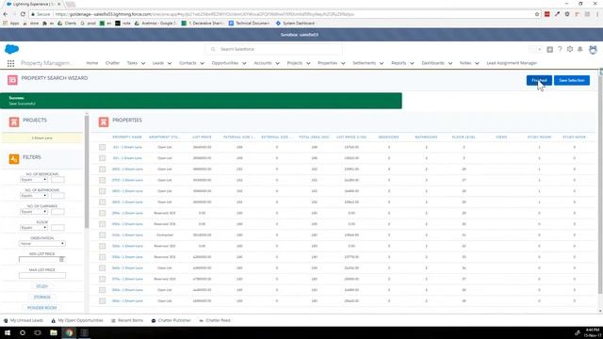This screenshot has width=603, height=339.
Task: Click the Property Search Wizard header icon
Action: [12, 80]
